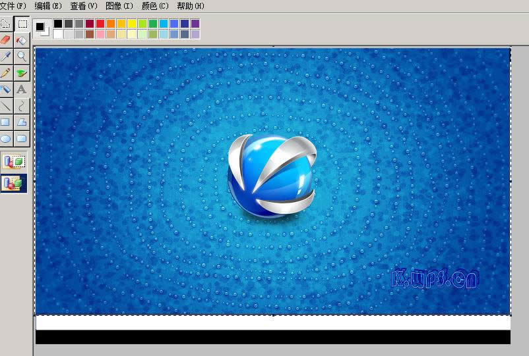Select the Rounded Rectangle tool
This screenshot has width=529, height=356.
(22, 139)
